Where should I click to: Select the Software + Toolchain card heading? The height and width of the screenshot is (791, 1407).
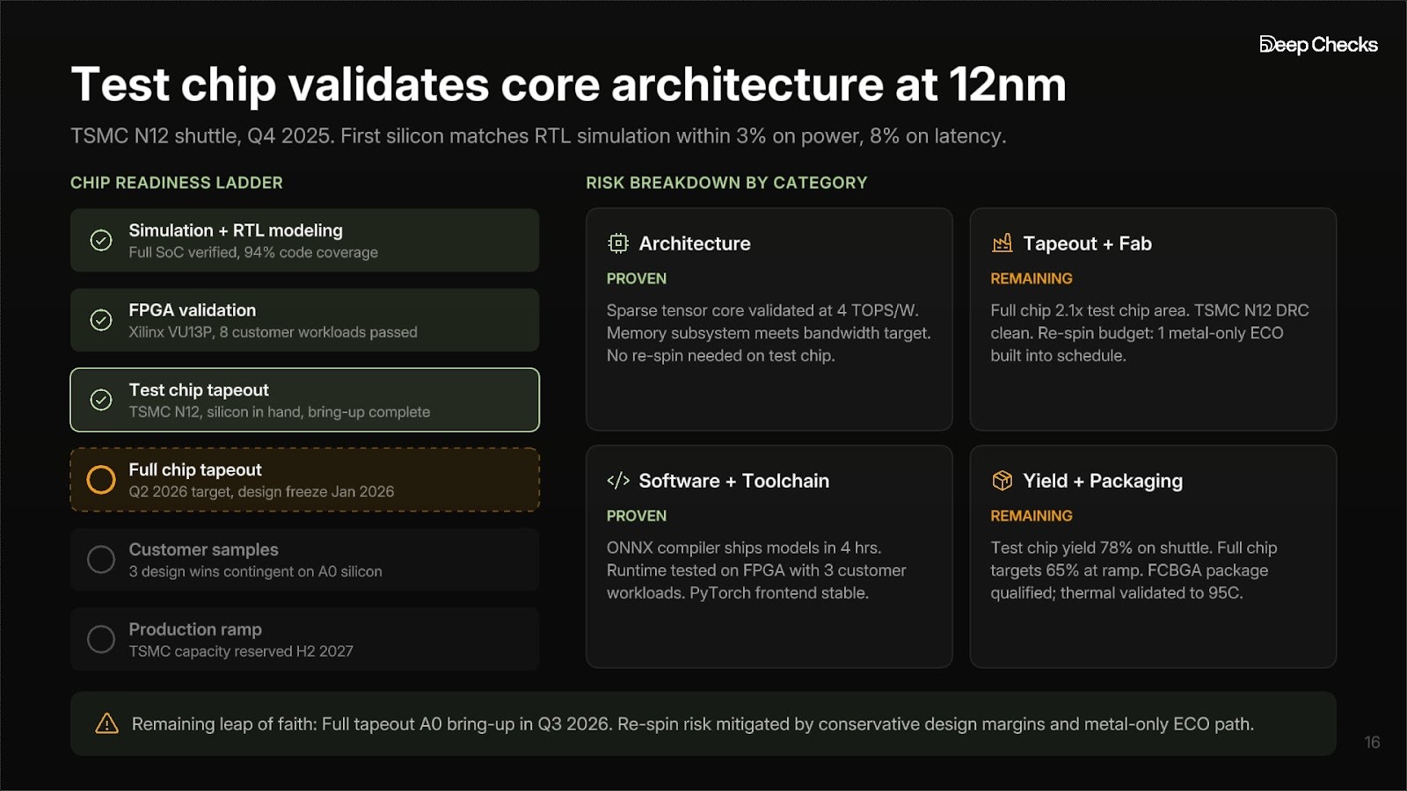pyautogui.click(x=733, y=481)
